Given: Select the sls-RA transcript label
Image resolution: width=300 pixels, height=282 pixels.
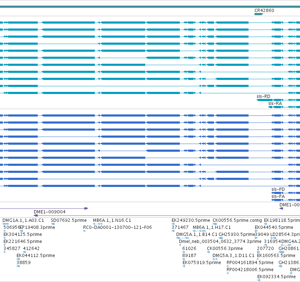Looking at the screenshot, I should tap(275, 104).
